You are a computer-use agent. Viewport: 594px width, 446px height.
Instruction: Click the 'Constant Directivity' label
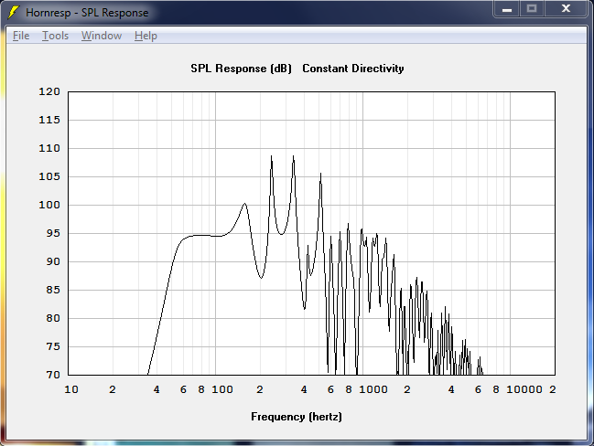(x=353, y=69)
